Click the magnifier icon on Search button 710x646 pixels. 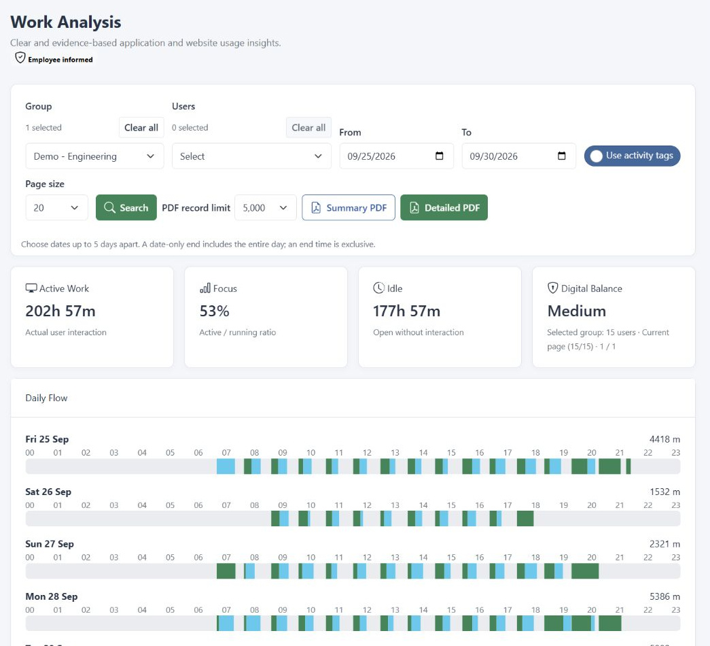click(x=109, y=207)
